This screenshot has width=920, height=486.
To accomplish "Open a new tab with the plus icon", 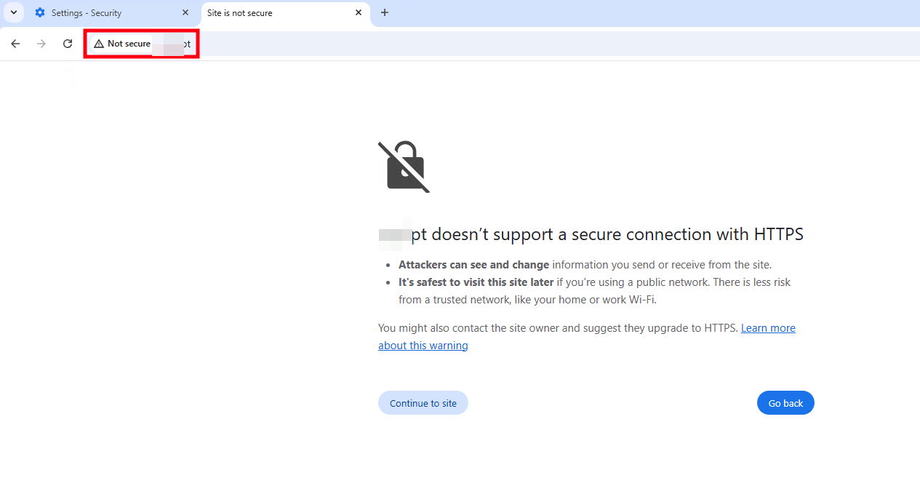I will 385,13.
